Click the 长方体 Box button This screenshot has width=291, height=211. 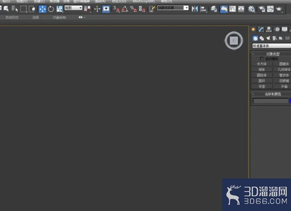262,64
